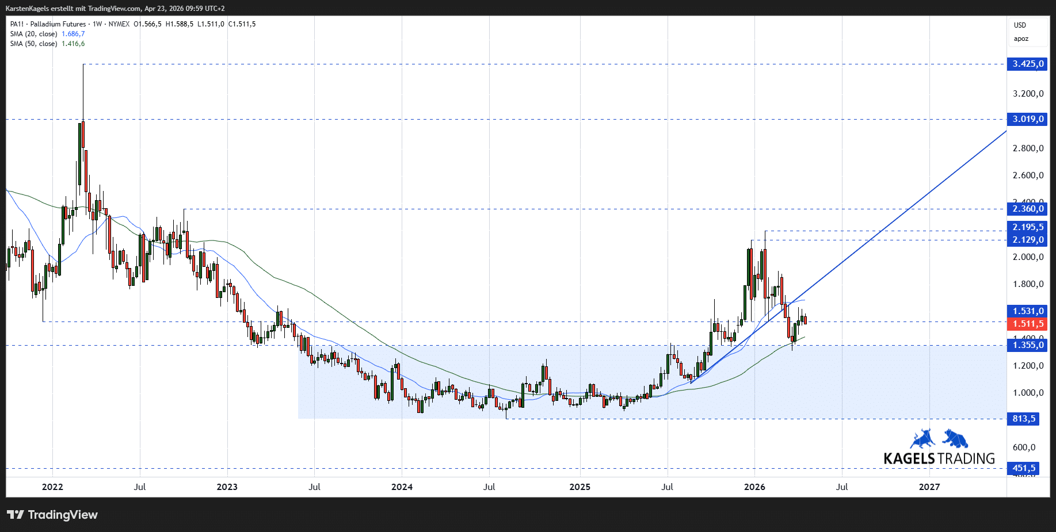Click the apoz label under USD
The image size is (1056, 532).
[1021, 39]
